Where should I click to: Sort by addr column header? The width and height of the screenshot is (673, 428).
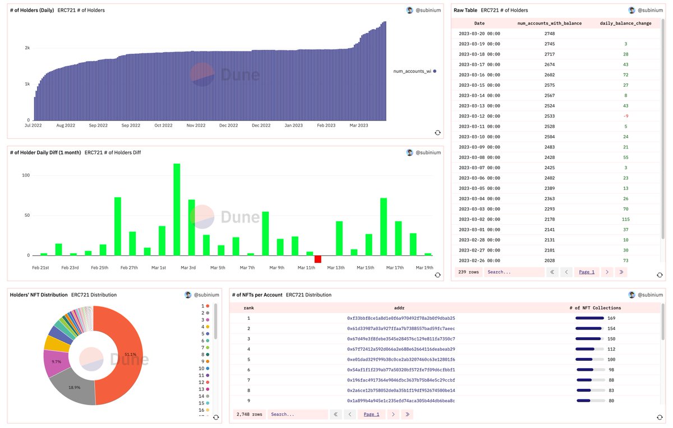[400, 308]
